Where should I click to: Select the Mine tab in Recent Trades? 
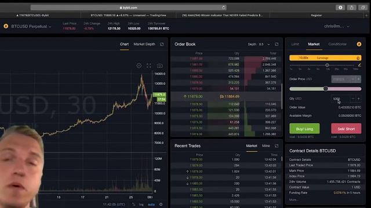[x=266, y=146]
